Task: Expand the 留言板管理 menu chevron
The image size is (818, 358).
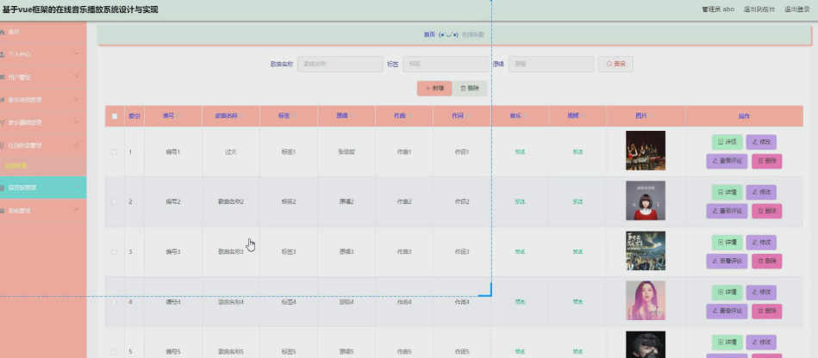Action: point(77,187)
